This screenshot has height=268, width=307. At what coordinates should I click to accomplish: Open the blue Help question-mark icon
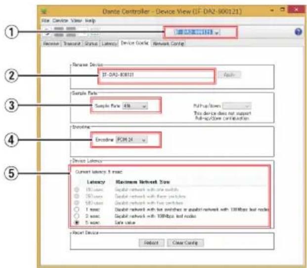[298, 32]
